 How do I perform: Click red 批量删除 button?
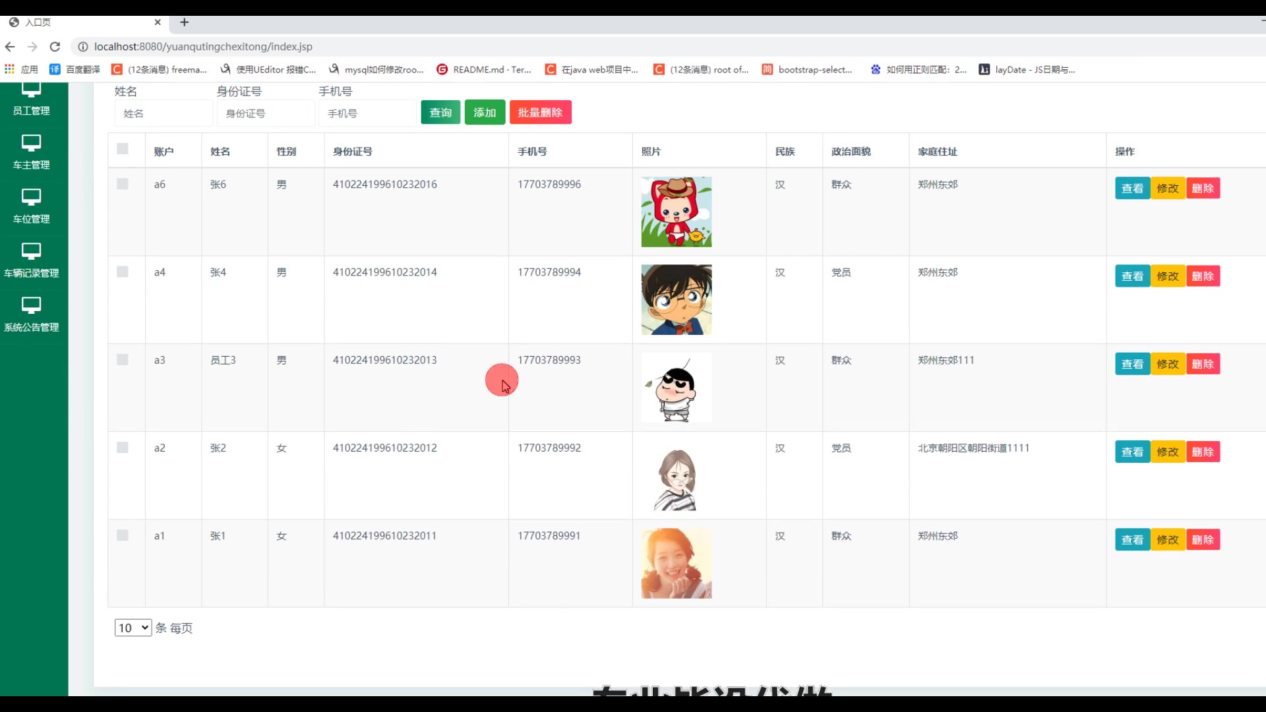coord(540,113)
